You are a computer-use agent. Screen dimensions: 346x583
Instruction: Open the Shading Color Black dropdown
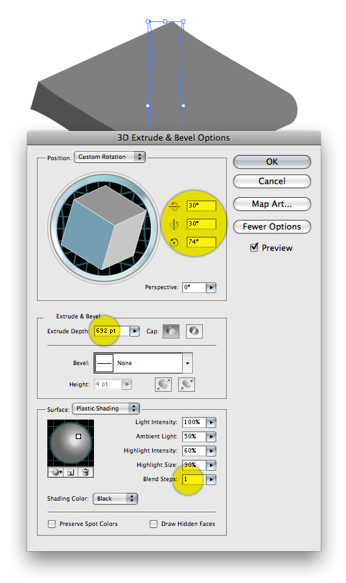point(115,499)
